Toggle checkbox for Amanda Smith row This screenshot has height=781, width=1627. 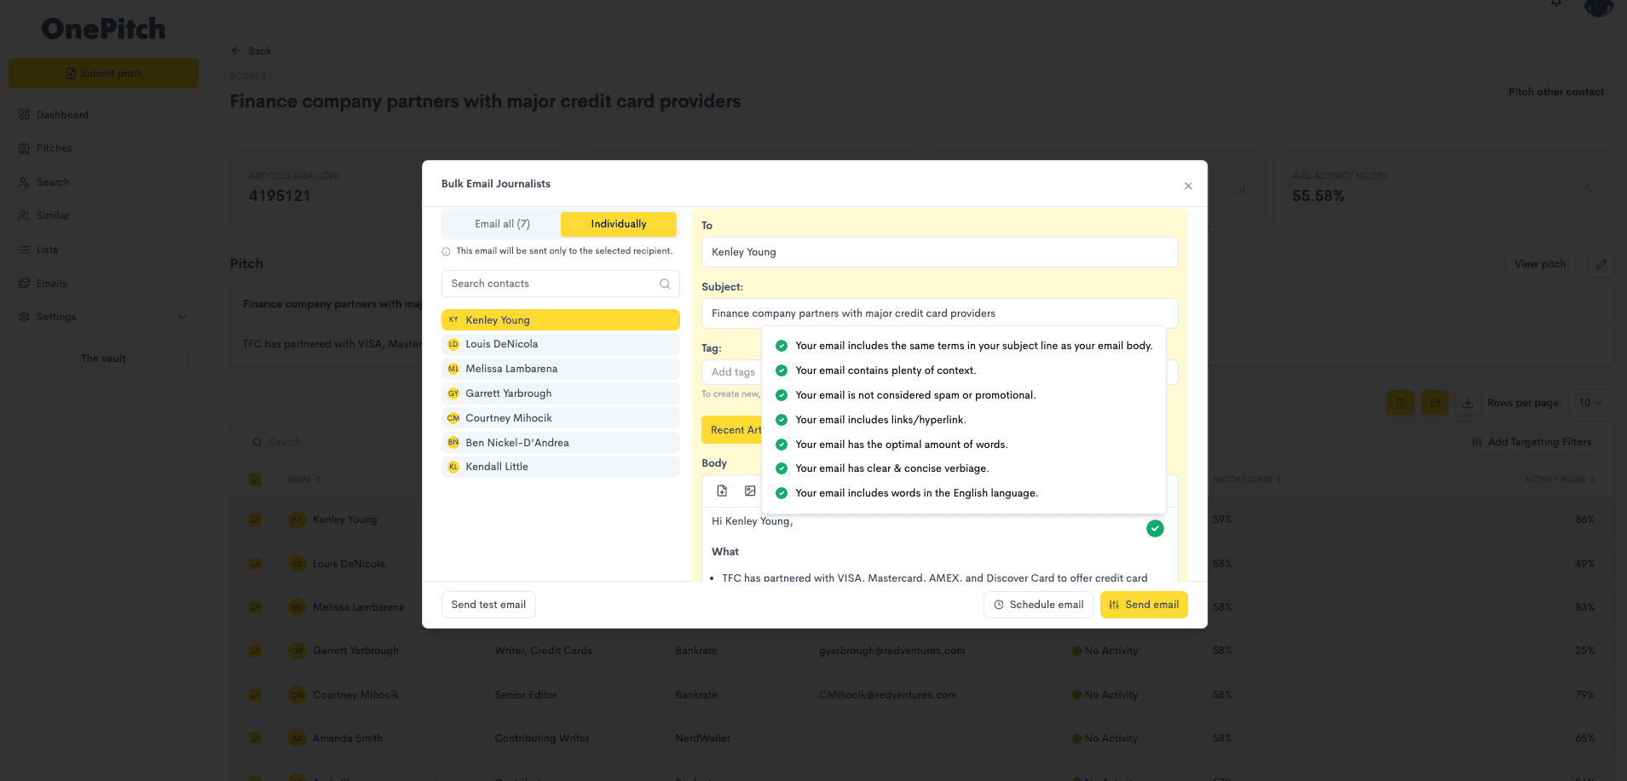tap(255, 738)
